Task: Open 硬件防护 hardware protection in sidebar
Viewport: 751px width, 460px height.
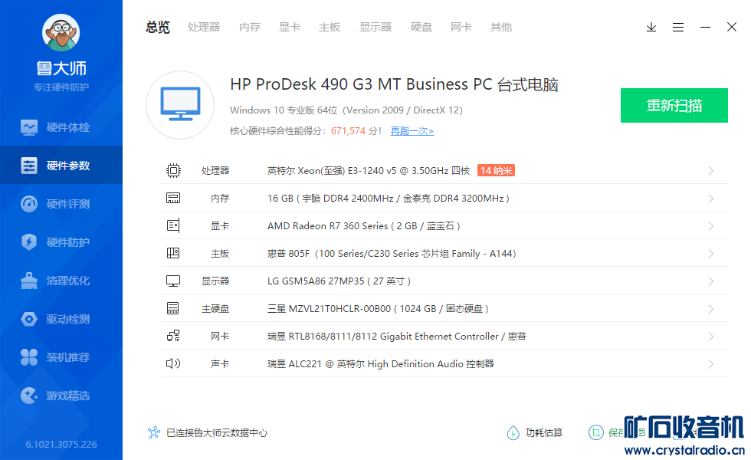Action: tap(61, 242)
